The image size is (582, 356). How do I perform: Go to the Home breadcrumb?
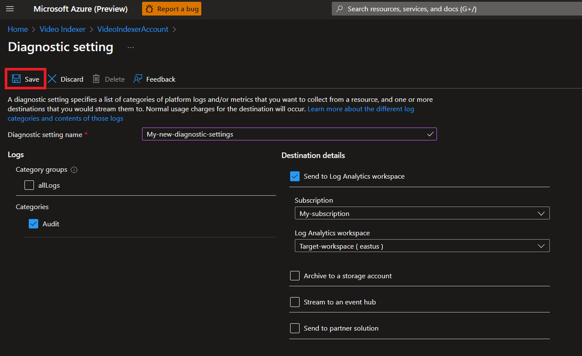coord(18,29)
